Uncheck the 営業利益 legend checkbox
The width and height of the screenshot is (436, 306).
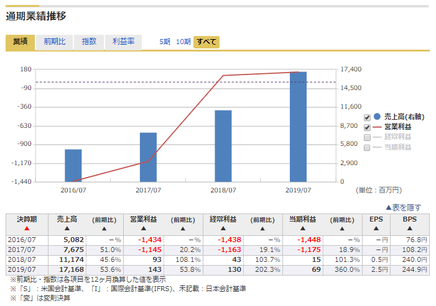click(367, 127)
